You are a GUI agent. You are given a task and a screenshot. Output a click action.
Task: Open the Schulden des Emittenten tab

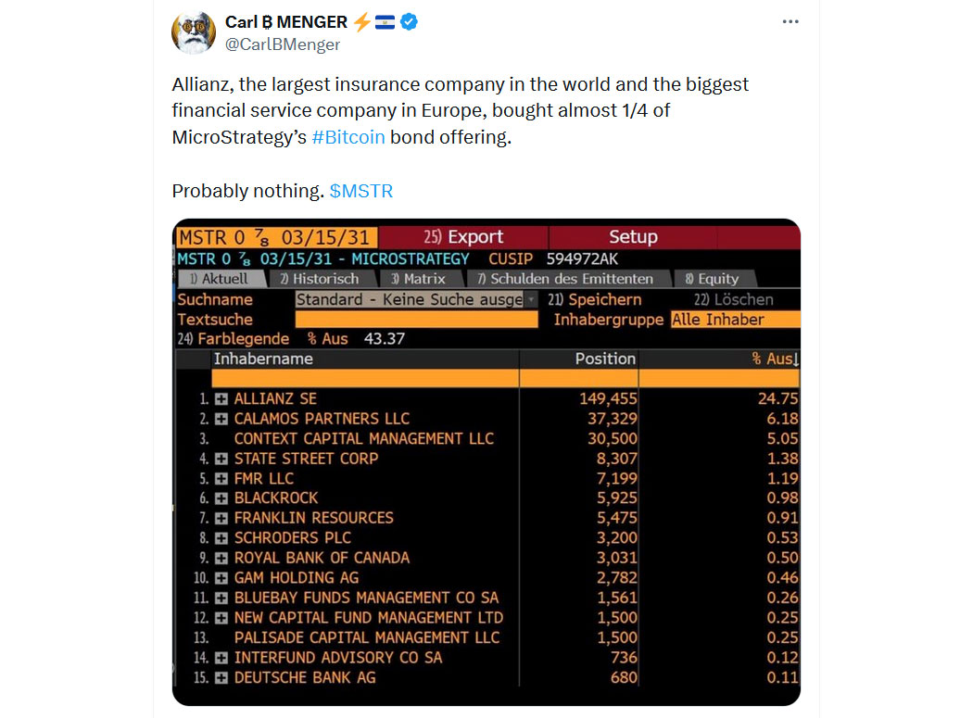tap(566, 279)
